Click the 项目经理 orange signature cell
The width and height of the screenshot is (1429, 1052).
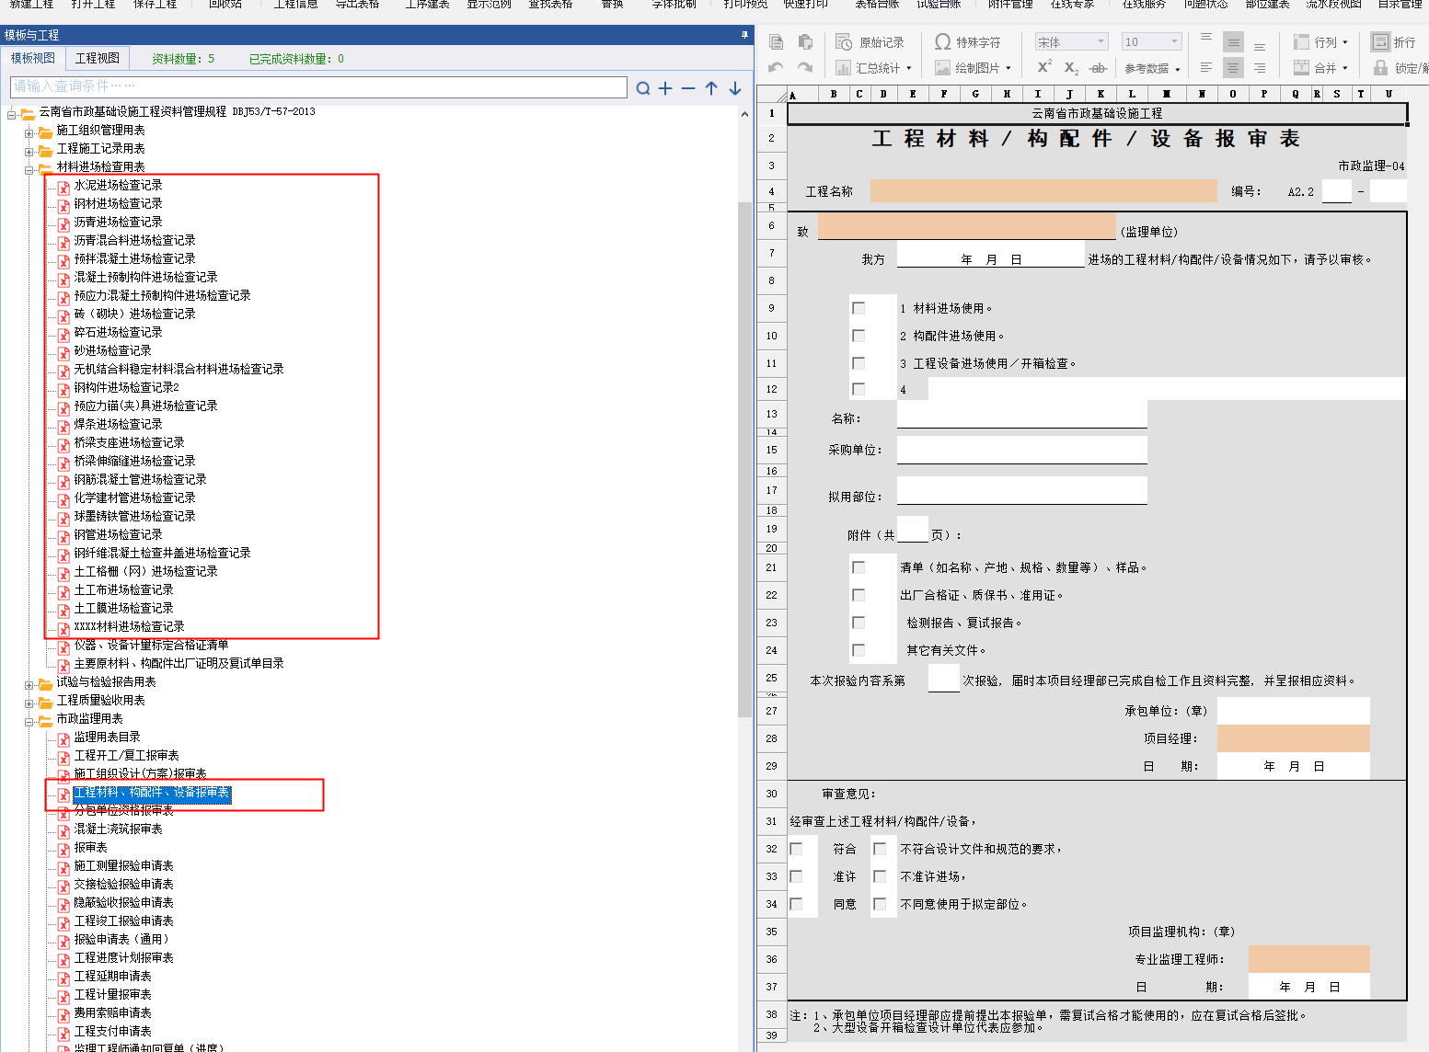click(x=1293, y=738)
